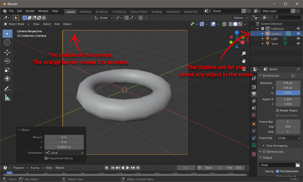This screenshot has height=182, width=303.
Task: Click the viewport pan hand icon
Action: pyautogui.click(x=243, y=61)
